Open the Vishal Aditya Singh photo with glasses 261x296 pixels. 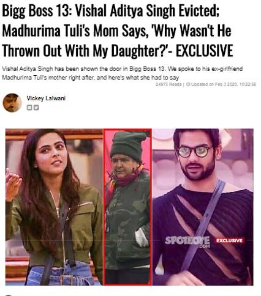click(203, 207)
